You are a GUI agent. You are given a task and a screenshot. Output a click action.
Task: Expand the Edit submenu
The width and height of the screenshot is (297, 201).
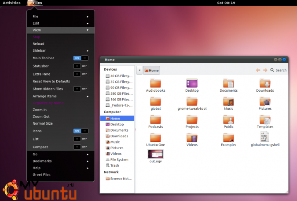pos(61,23)
